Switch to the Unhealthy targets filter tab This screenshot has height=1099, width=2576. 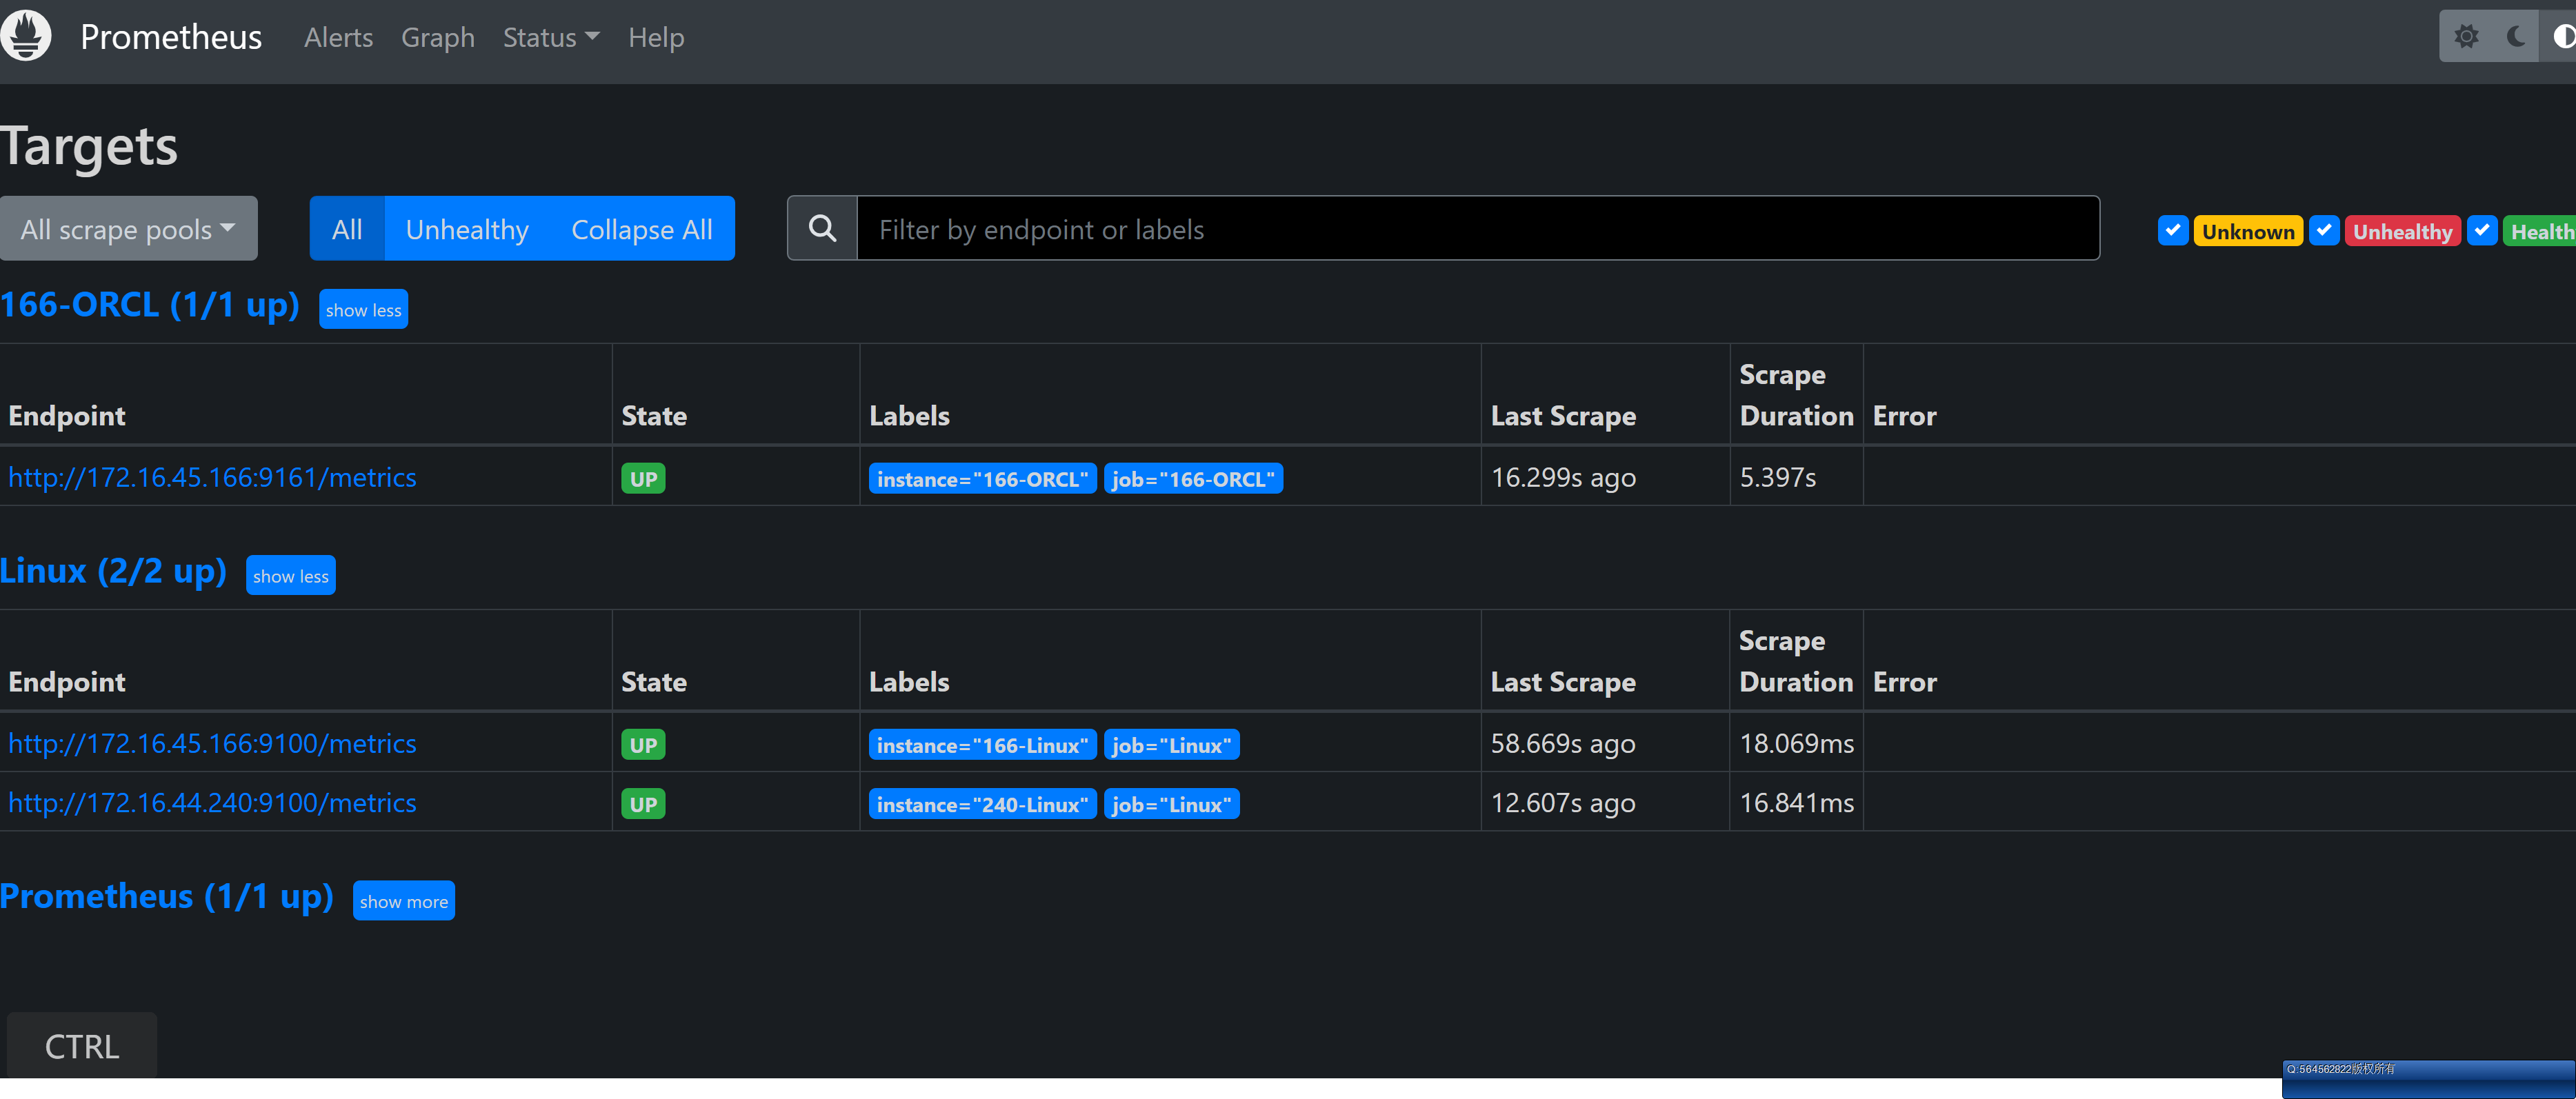(x=467, y=228)
